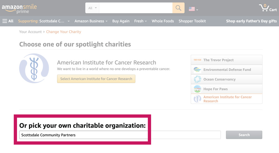Image resolution: width=279 pixels, height=153 pixels.
Task: Select the Trevor Project logo icon
Action: point(197,60)
